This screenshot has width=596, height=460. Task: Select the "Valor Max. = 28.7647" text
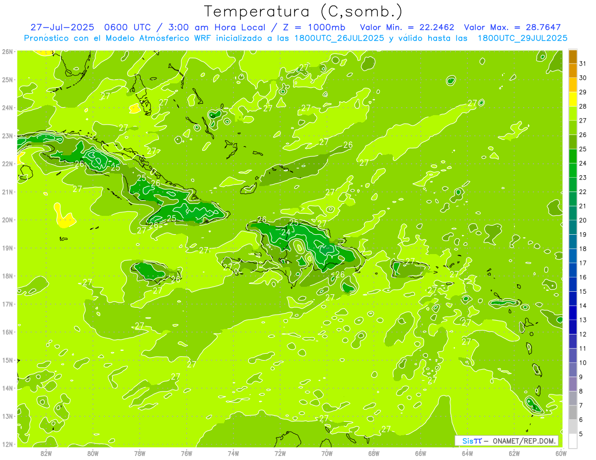(512, 27)
